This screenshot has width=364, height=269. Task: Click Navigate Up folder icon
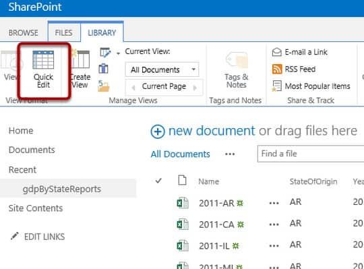103,86
